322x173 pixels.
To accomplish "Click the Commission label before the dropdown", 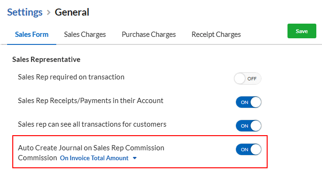I will coord(37,158).
